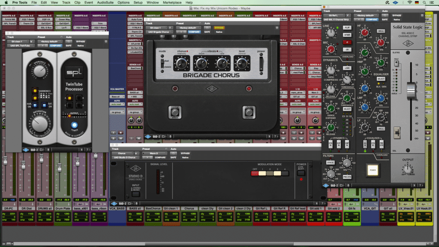Select Studio D modulation mode OFF

(255, 173)
